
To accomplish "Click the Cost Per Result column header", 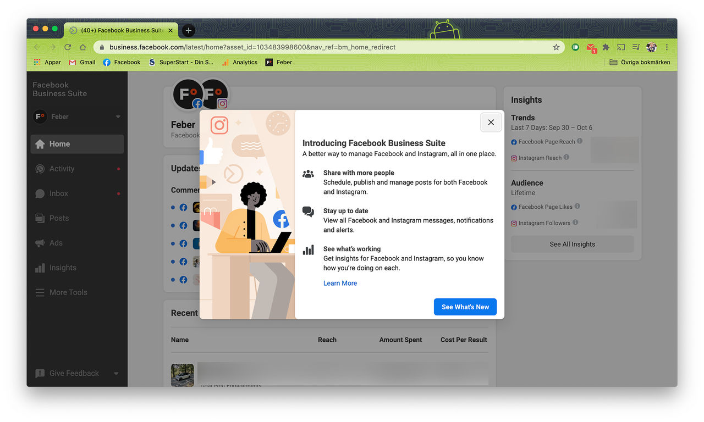I will (x=464, y=340).
